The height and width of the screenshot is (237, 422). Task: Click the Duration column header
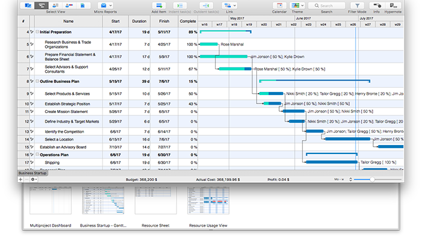click(139, 21)
